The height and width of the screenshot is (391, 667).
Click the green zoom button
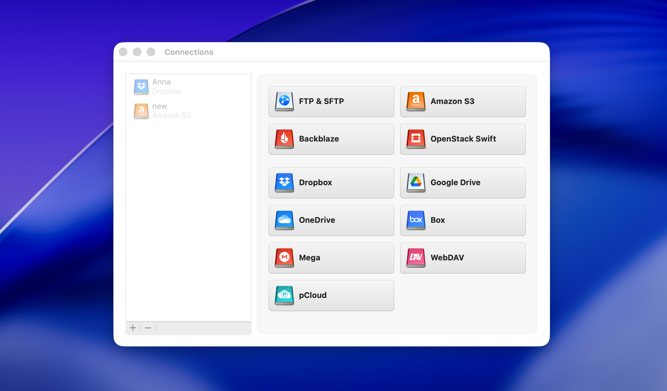[x=151, y=52]
